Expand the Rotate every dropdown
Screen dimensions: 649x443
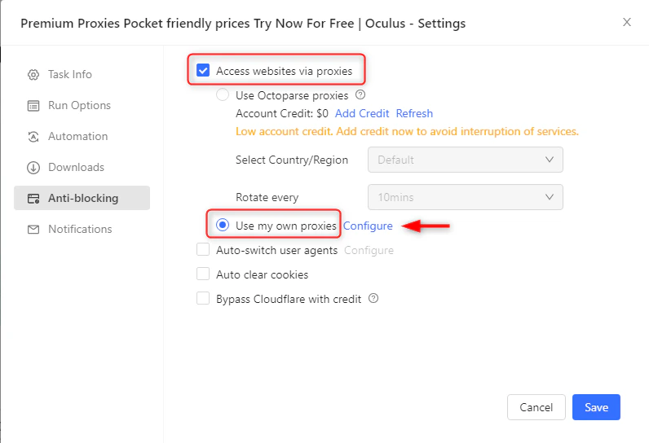(465, 197)
